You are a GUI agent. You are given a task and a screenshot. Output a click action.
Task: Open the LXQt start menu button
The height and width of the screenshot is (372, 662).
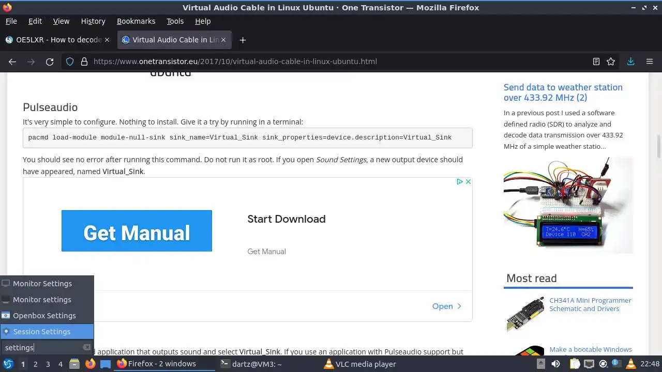click(8, 364)
